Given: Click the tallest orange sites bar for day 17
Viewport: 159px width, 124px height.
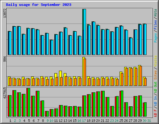Looking at the screenshot, I should [85, 72].
